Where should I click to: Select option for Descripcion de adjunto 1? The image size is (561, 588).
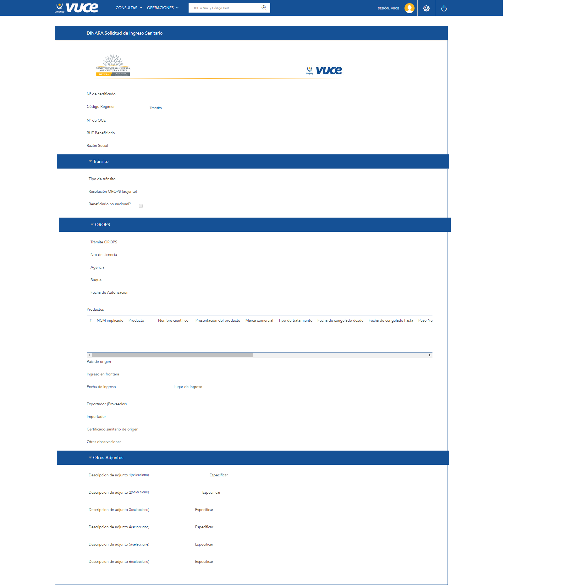pos(140,475)
